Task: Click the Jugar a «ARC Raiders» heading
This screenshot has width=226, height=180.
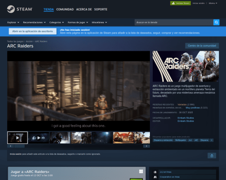Action: click(30, 171)
